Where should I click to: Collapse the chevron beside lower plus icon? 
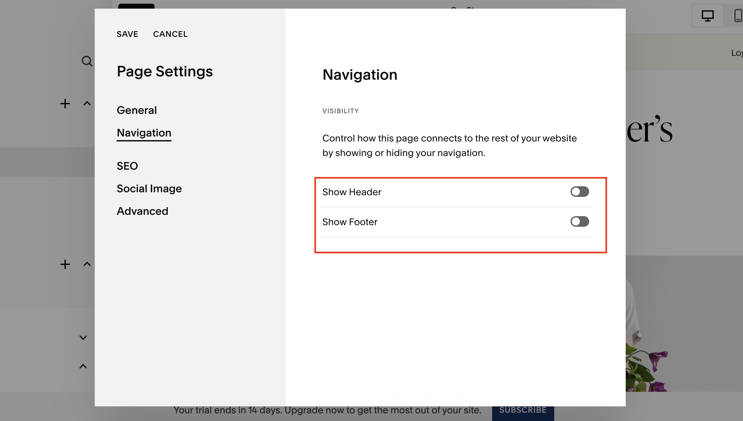click(x=87, y=264)
